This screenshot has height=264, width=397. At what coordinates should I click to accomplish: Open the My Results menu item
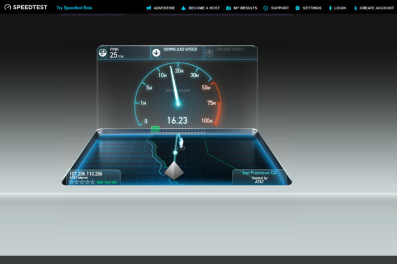pyautogui.click(x=245, y=8)
